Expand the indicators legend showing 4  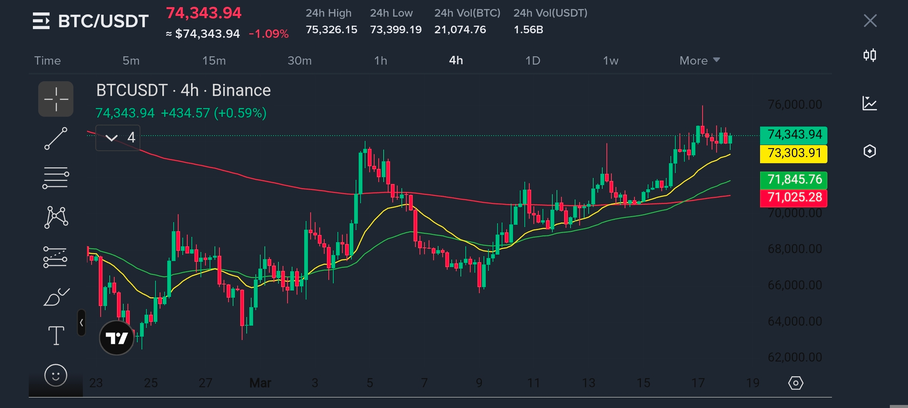point(118,138)
